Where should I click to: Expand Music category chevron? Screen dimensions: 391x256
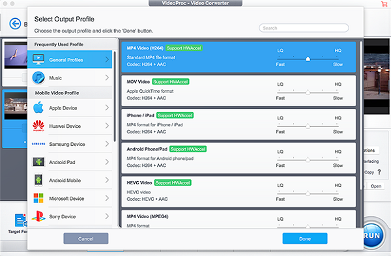pos(107,78)
